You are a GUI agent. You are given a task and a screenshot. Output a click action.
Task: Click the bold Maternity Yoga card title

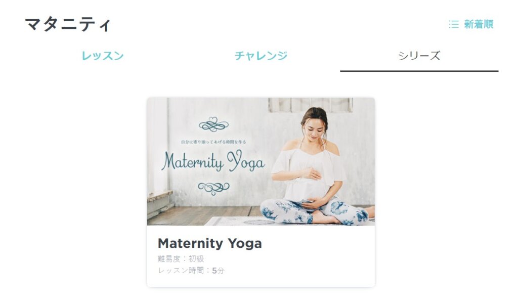click(210, 244)
